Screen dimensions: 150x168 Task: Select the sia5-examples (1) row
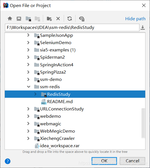[75, 50]
